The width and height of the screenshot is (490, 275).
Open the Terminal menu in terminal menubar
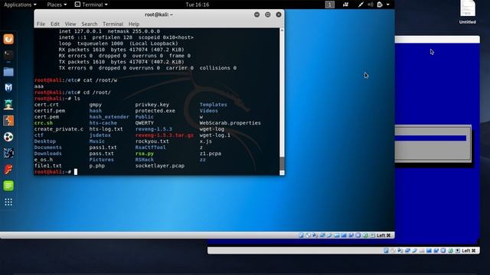point(113,24)
